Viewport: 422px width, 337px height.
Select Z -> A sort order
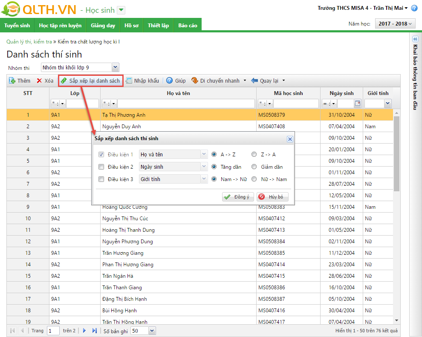[254, 155]
